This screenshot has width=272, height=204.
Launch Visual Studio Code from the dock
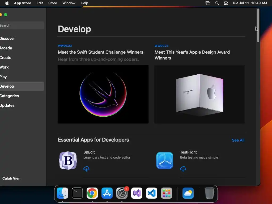tap(152, 193)
